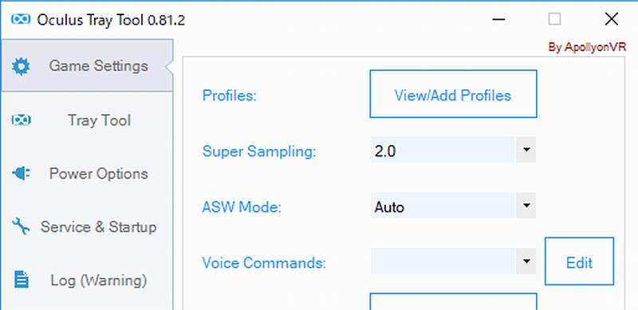Screen dimensions: 638x310
Task: Click the Log document icon
Action: click(x=21, y=280)
